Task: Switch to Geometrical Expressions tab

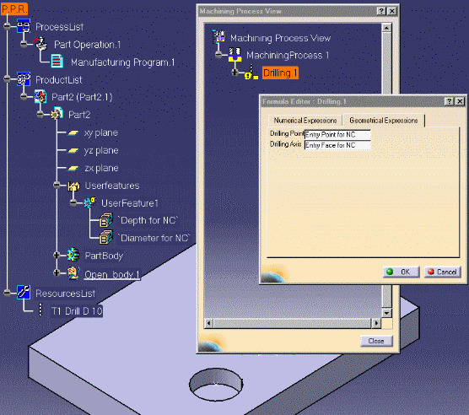Action: point(384,120)
